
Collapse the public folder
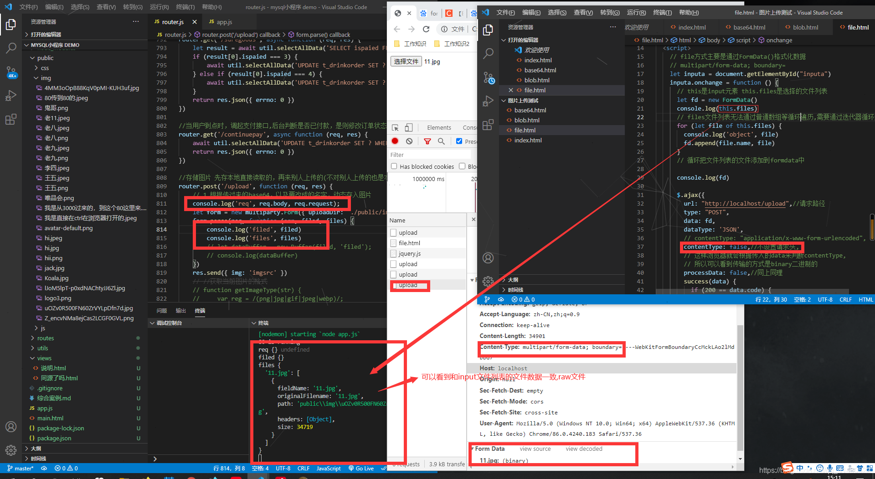[45, 58]
